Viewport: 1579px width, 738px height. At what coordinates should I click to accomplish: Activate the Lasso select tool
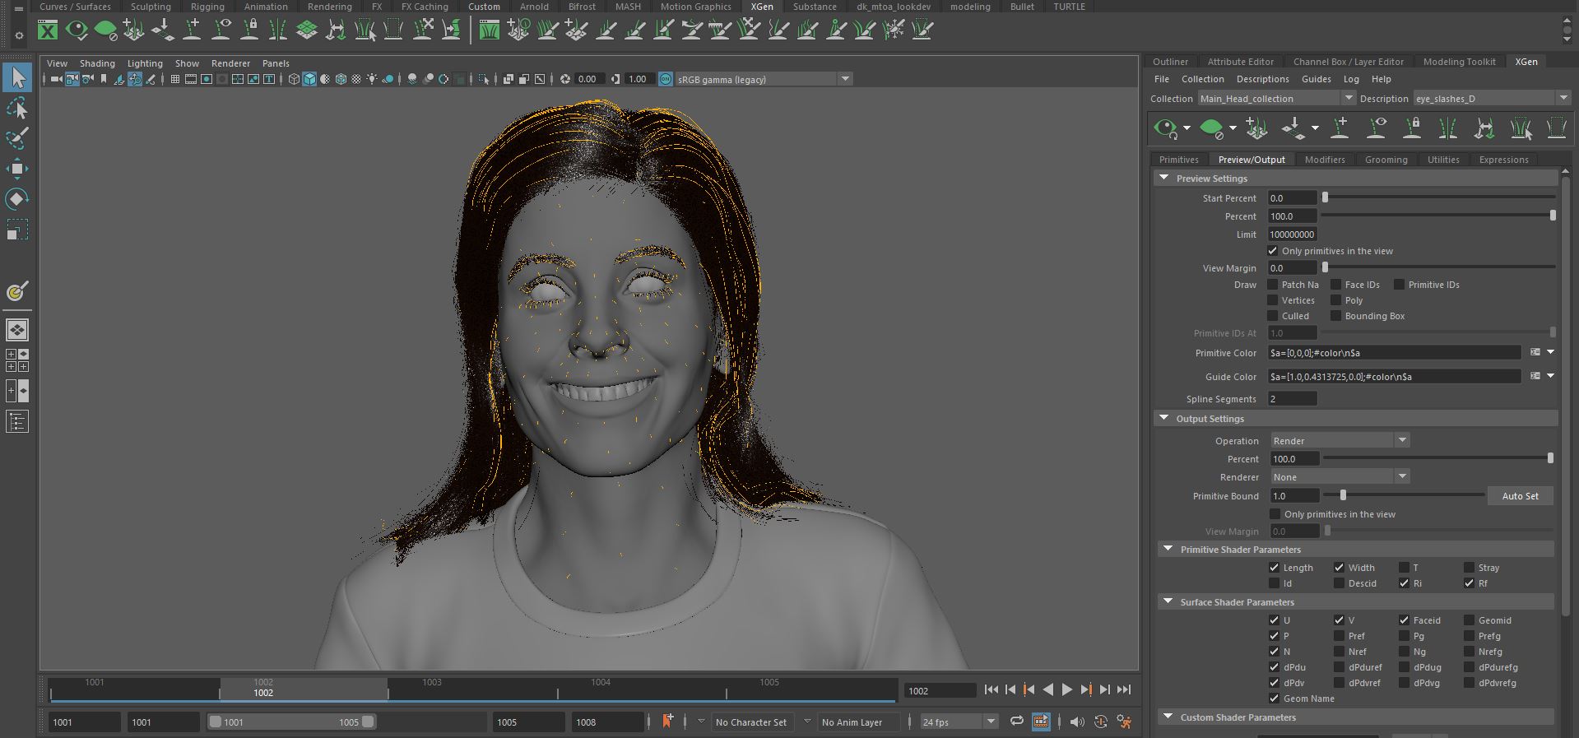17,109
